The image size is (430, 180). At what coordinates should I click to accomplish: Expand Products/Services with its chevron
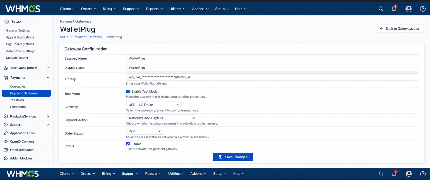(x=48, y=116)
